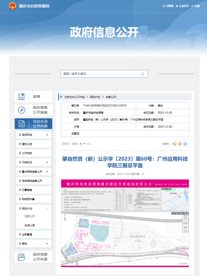Click the 发布日期 table value 2023-12-28
Screen dimensions: 207x276
pos(165,127)
